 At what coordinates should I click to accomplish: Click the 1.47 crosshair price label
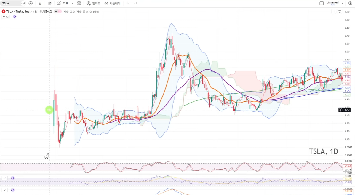(347, 110)
